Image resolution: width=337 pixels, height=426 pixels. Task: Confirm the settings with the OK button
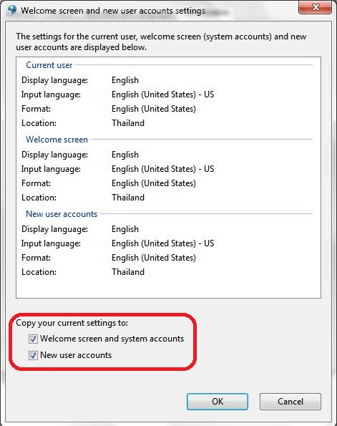pyautogui.click(x=218, y=401)
